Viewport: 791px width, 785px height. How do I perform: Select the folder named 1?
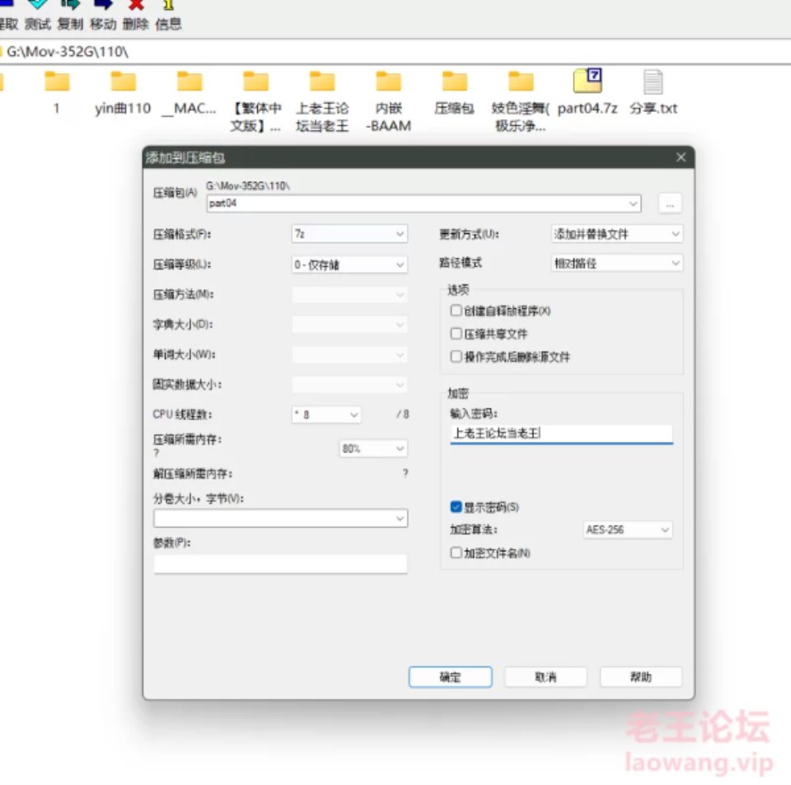(x=57, y=93)
